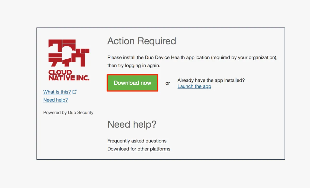Viewport: 310px width, 188px height.
Task: Click the empty white area below Powered by Duo Security
Action: coord(68,137)
